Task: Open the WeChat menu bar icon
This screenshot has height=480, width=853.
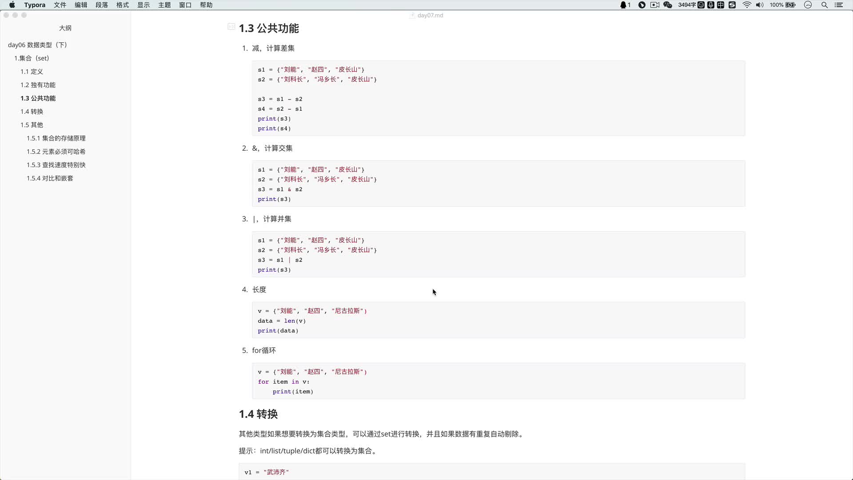Action: (667, 5)
